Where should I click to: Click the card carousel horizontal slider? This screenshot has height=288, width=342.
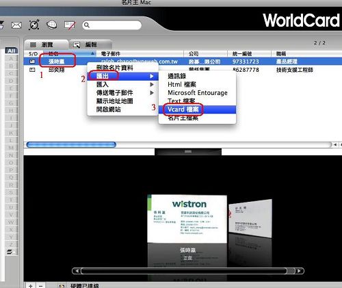click(x=187, y=271)
